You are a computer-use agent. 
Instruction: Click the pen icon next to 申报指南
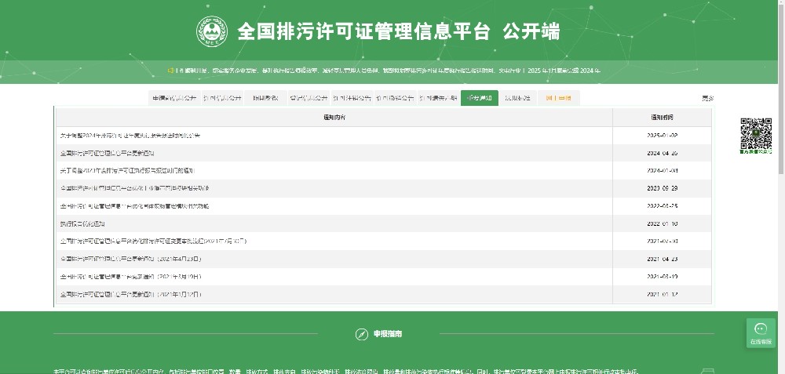(361, 334)
